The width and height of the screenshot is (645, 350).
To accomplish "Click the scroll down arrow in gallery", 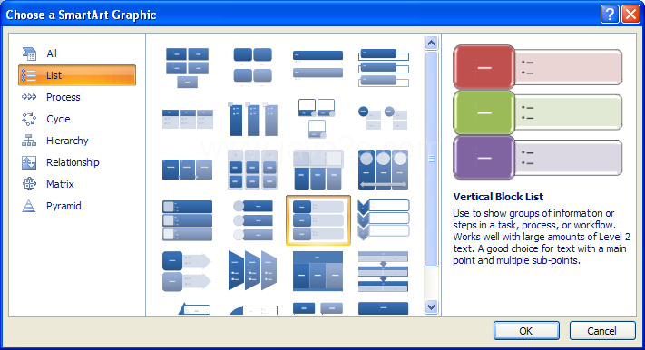I will click(431, 306).
